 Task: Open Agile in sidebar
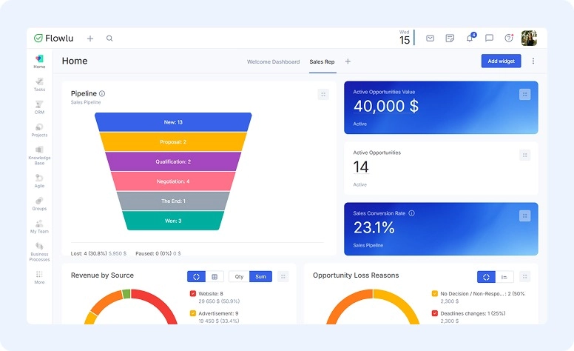point(39,181)
